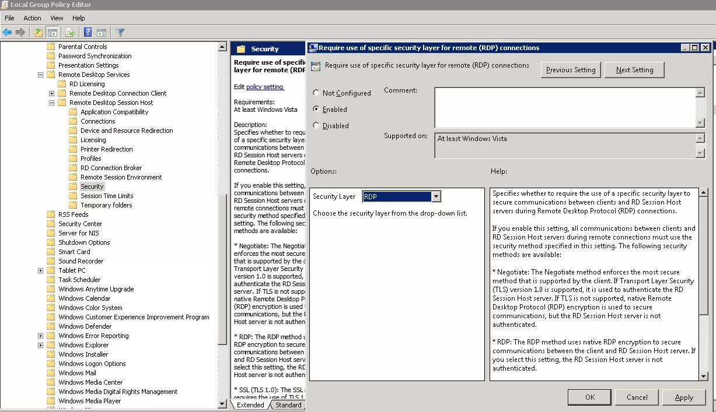Collapse the Remote Desktop Services node

pos(40,75)
